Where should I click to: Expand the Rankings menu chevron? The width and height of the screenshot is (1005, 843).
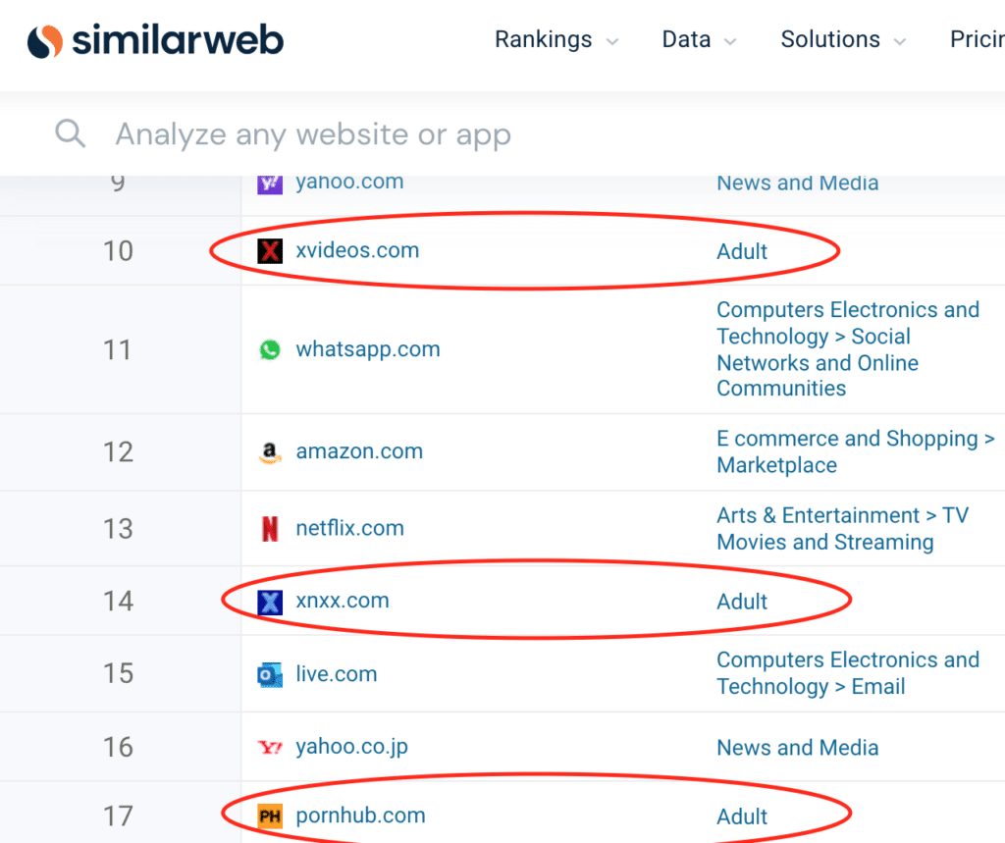click(x=612, y=41)
